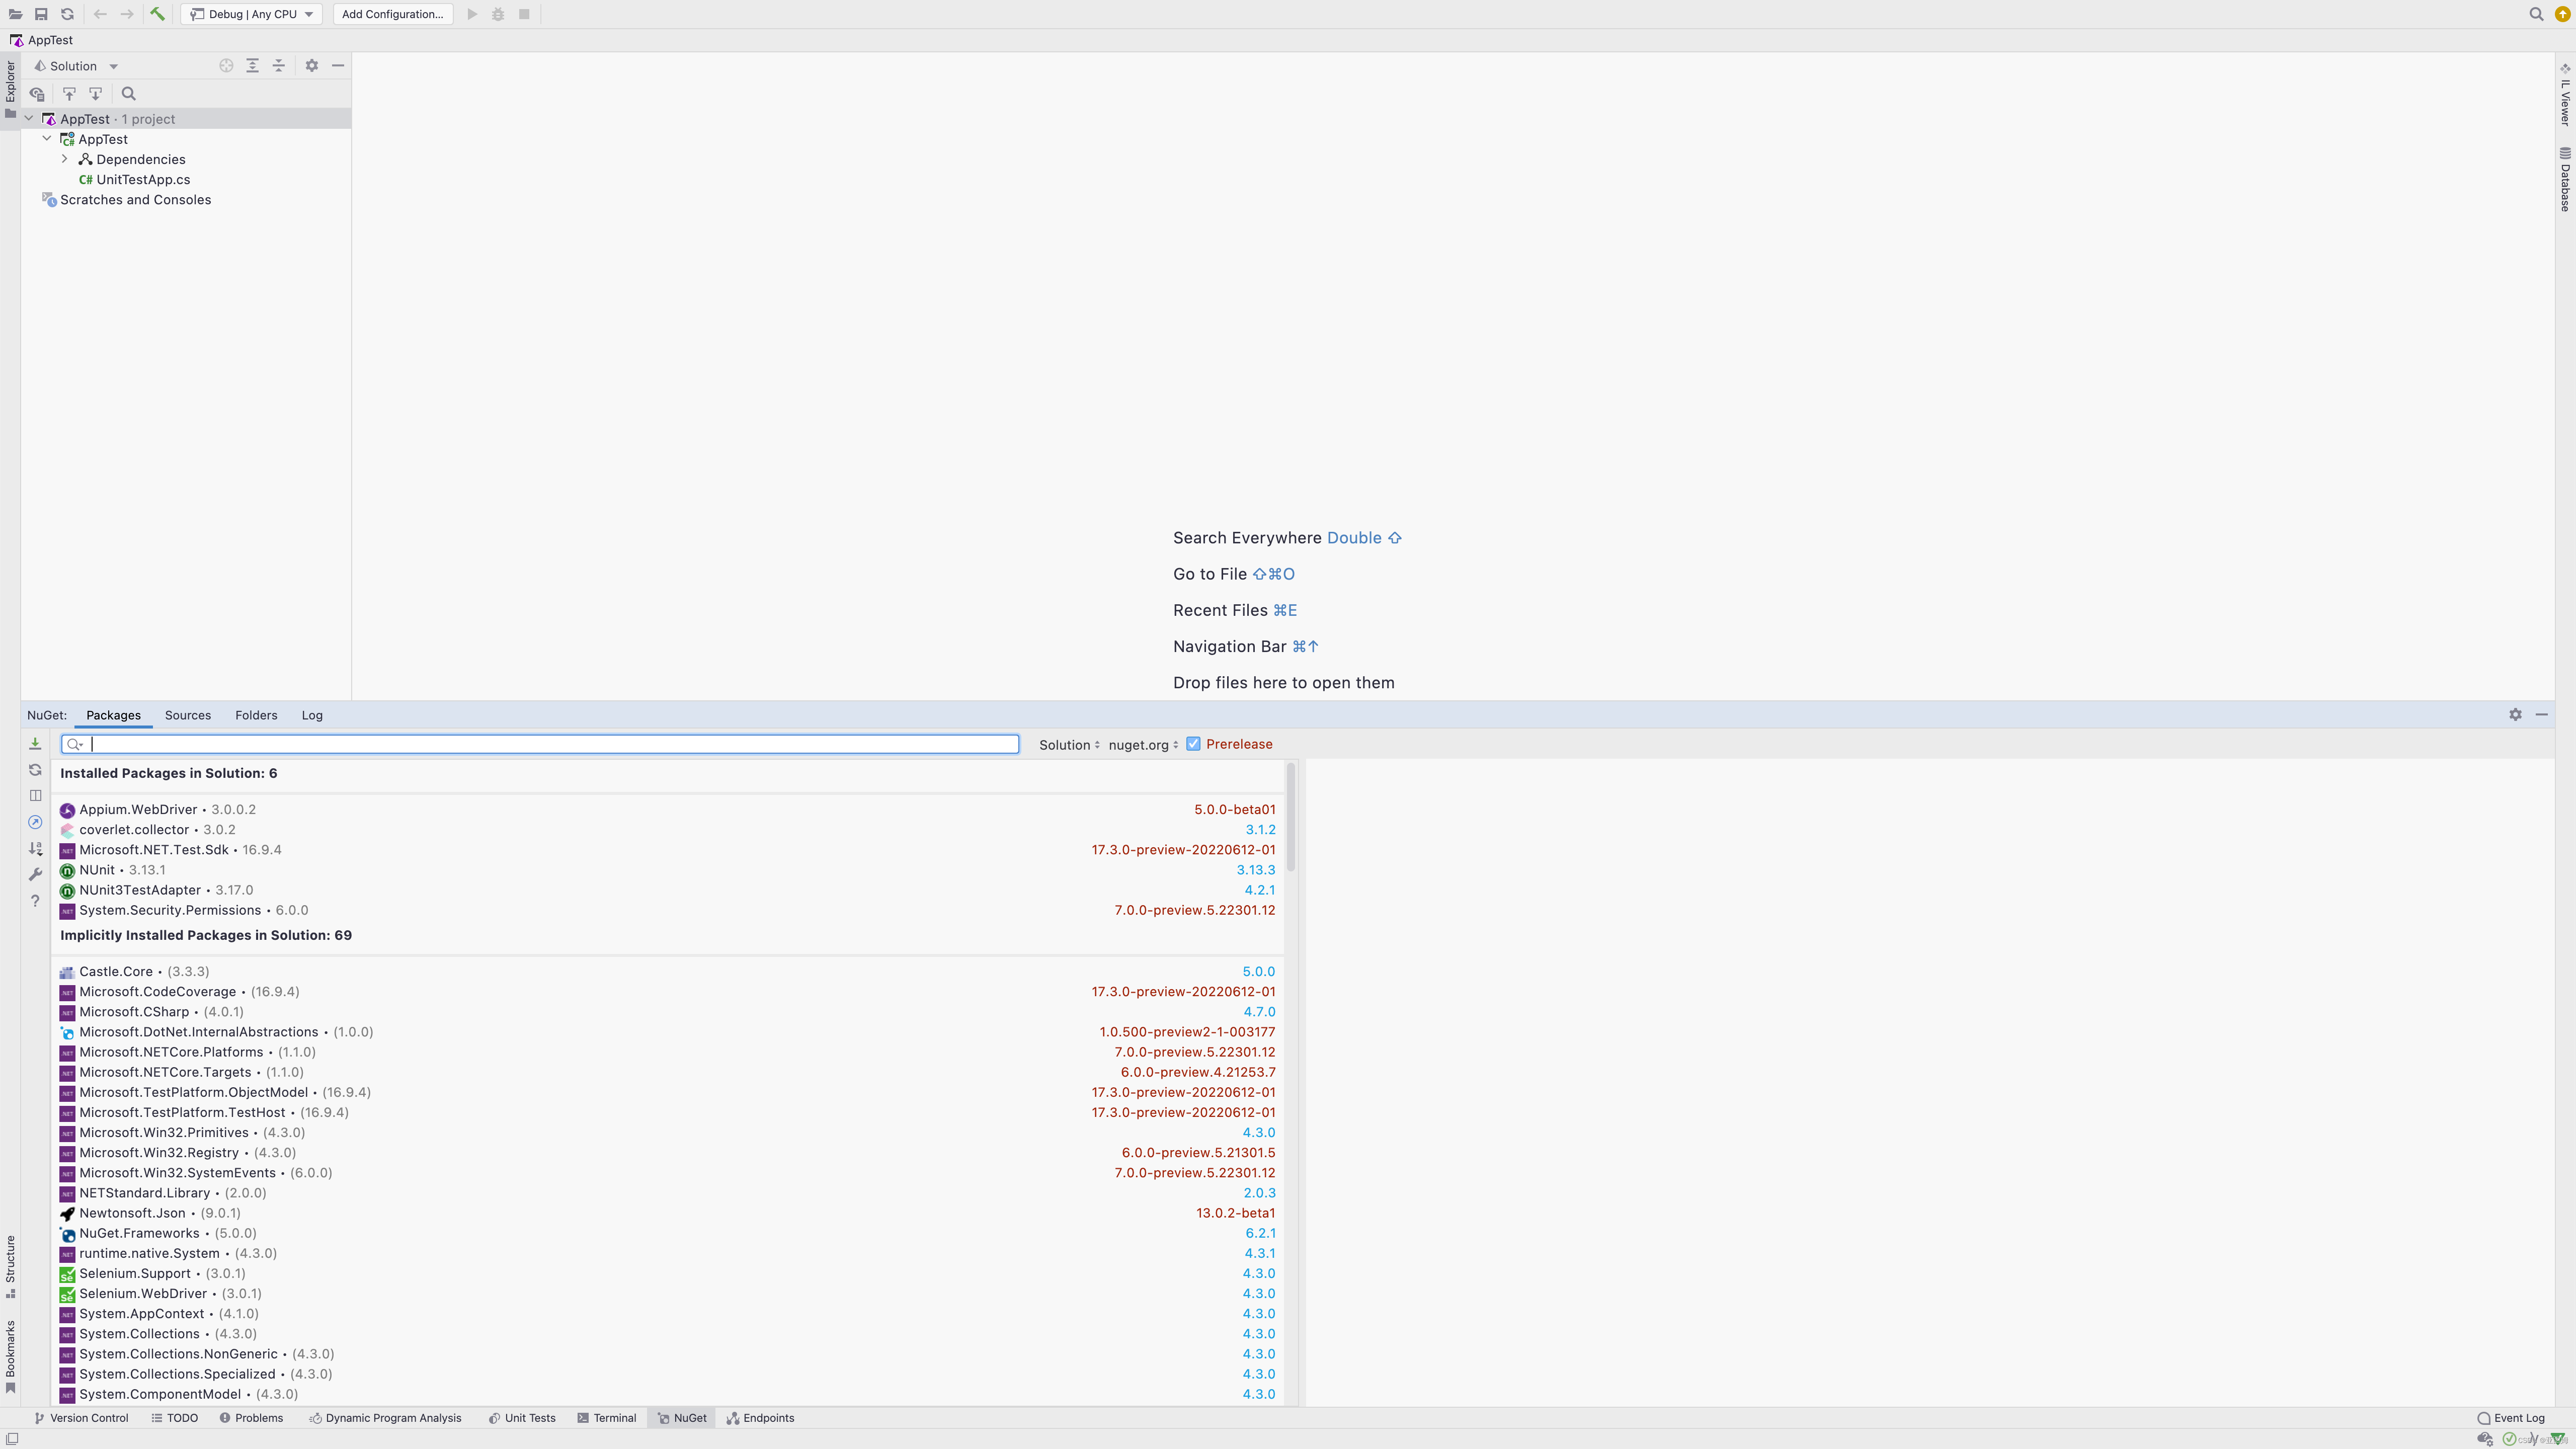Viewport: 2576px width, 1449px height.
Task: Switch to the Sources tab in NuGet
Action: (187, 715)
